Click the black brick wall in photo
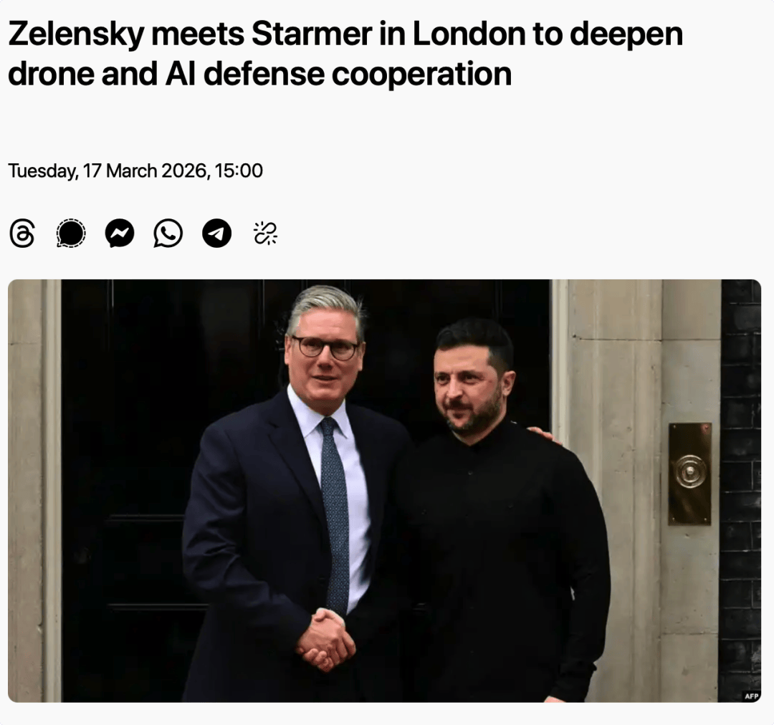Viewport: 774px width, 725px height. tap(740, 501)
